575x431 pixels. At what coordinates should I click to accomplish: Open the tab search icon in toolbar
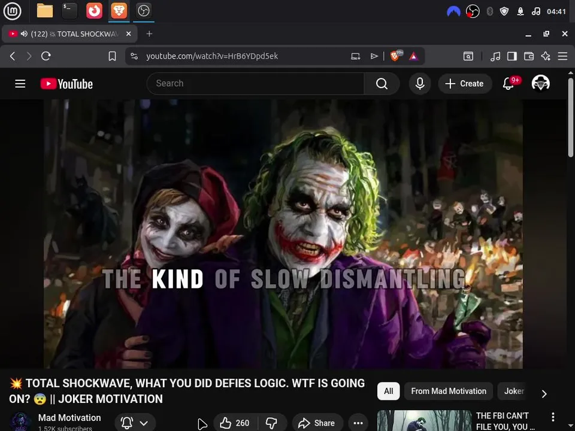[468, 56]
